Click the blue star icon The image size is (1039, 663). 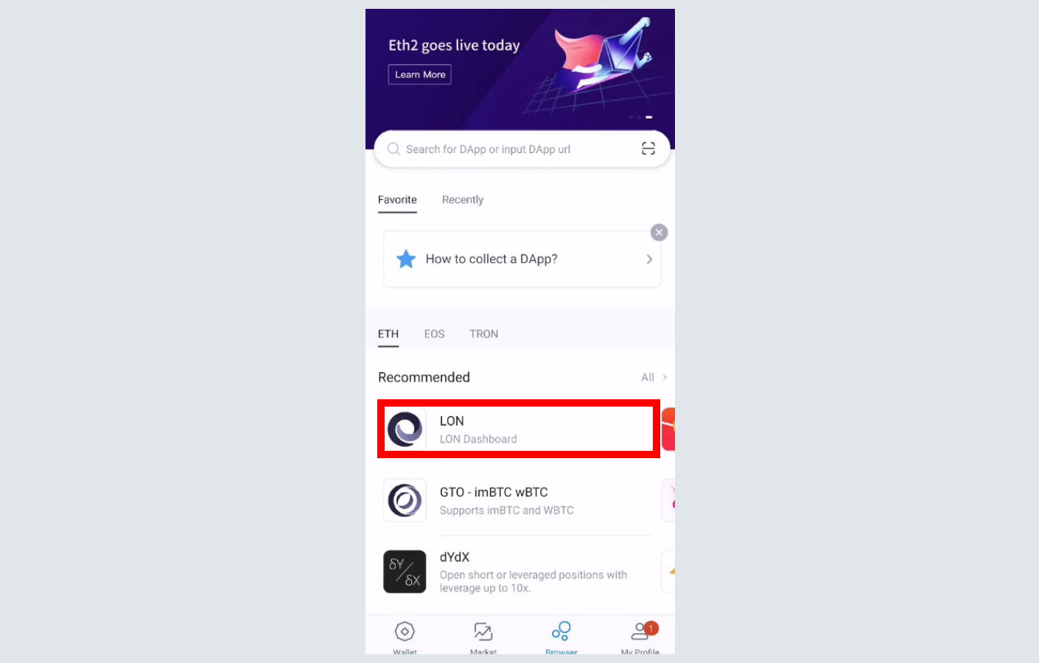(x=406, y=259)
